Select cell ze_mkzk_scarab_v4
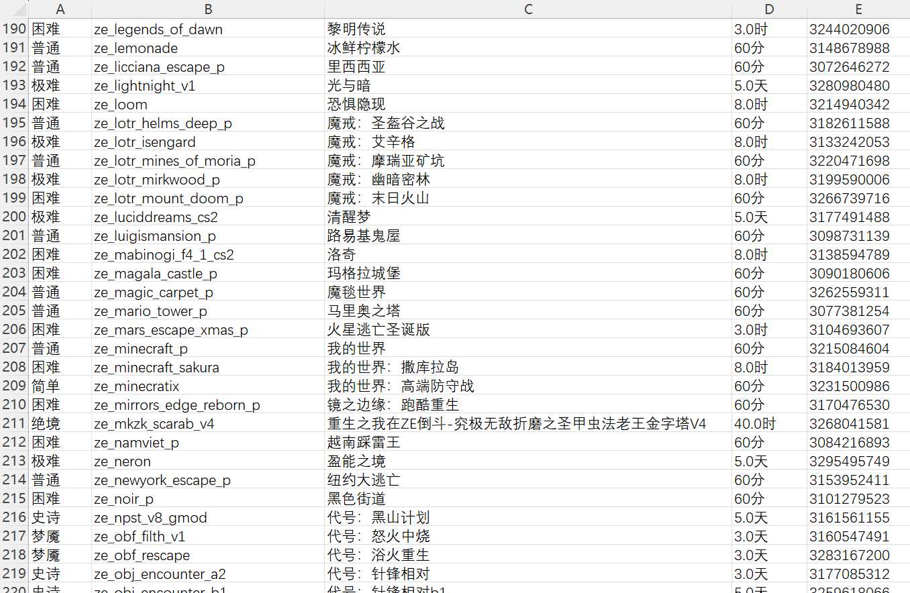 208,424
